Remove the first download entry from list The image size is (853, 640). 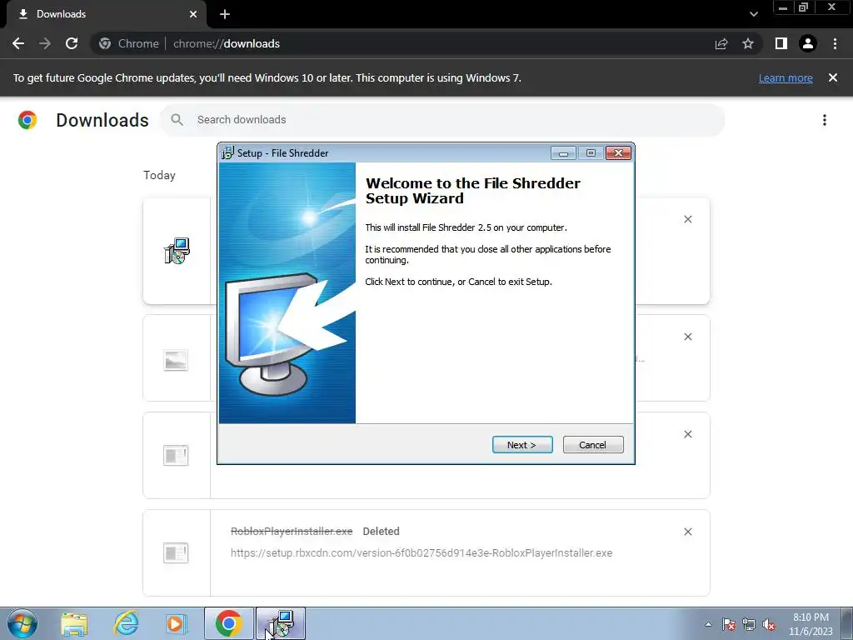click(687, 219)
